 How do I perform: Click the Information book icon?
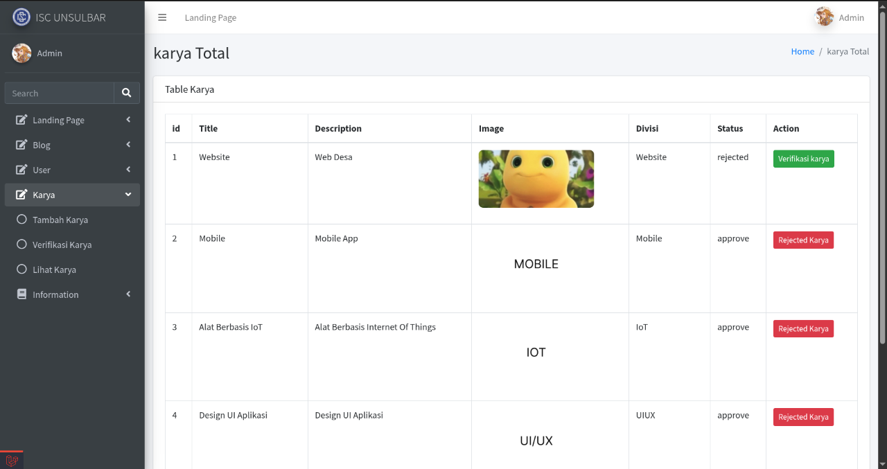[x=21, y=294]
